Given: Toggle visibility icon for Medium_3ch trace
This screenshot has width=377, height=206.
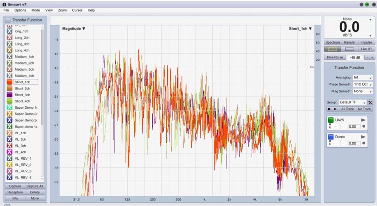Looking at the screenshot, I should point(9,69).
